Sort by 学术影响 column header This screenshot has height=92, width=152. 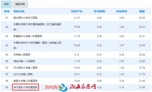(99, 11)
